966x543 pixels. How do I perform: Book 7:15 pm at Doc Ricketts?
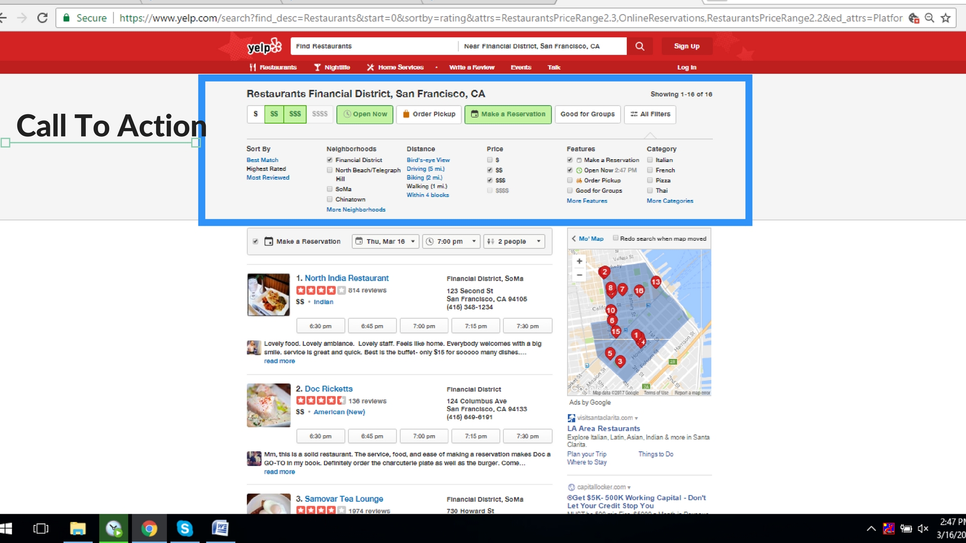click(x=476, y=436)
